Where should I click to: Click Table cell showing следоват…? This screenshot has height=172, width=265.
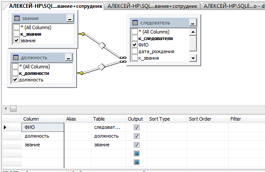point(108,128)
